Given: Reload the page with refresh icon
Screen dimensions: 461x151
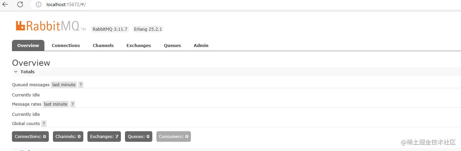Looking at the screenshot, I should tap(20, 4).
